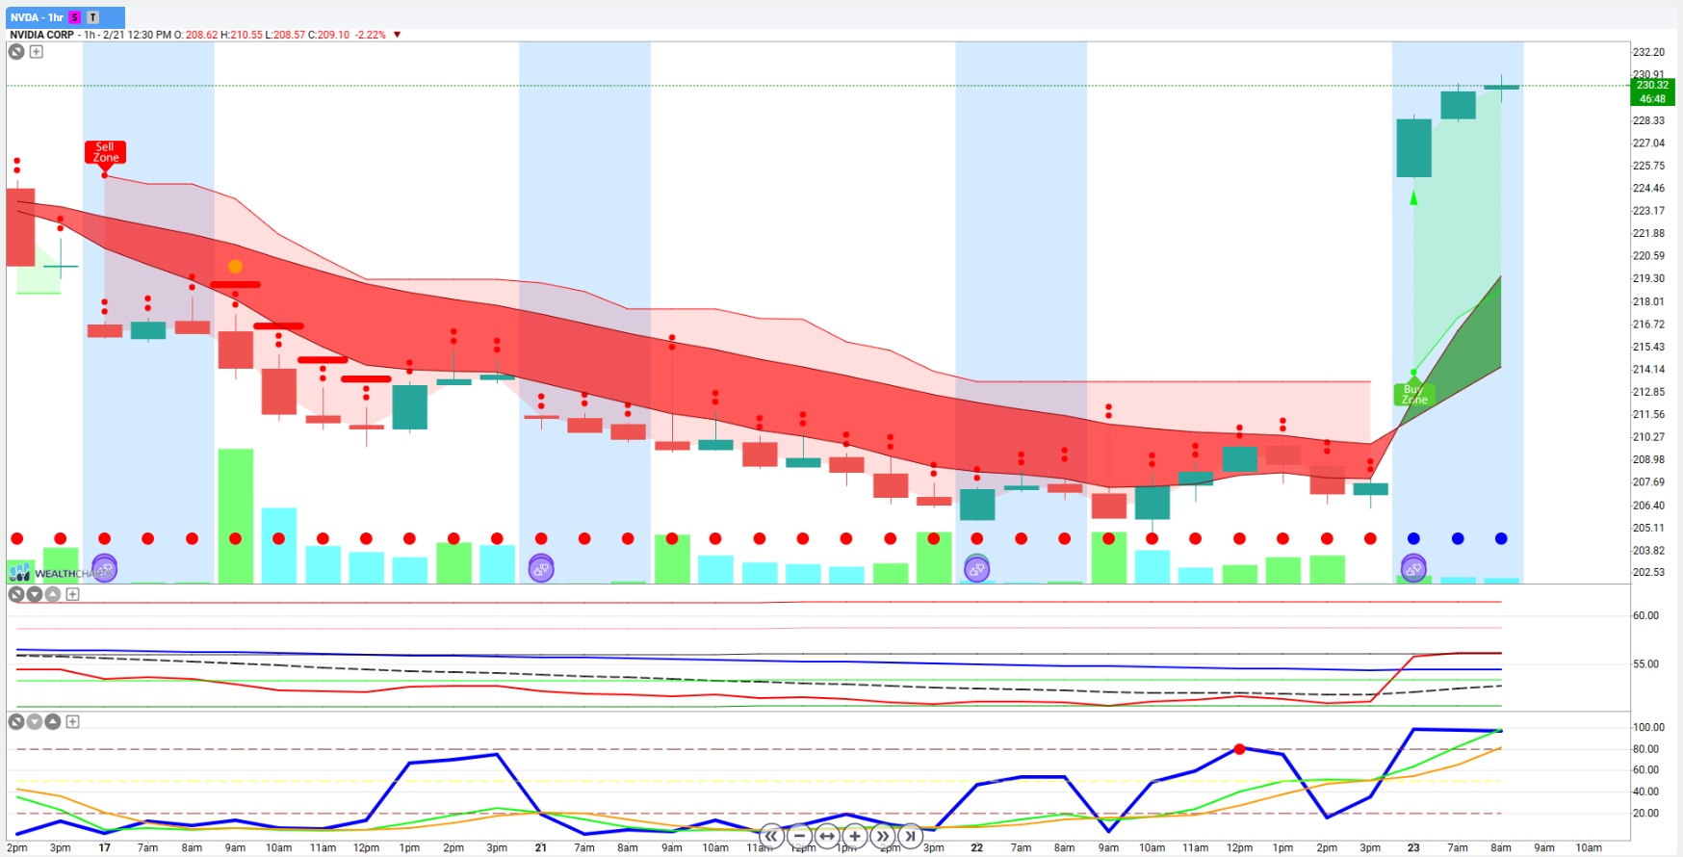The height and width of the screenshot is (857, 1683).
Task: Click the red Sell Zone label
Action: click(106, 153)
